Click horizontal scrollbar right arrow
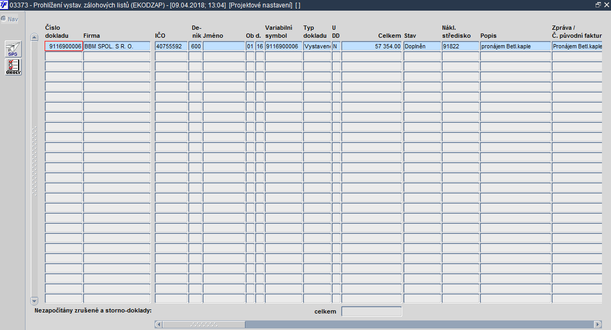611x330 pixels. point(598,325)
